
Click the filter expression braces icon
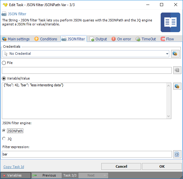[x=177, y=154]
